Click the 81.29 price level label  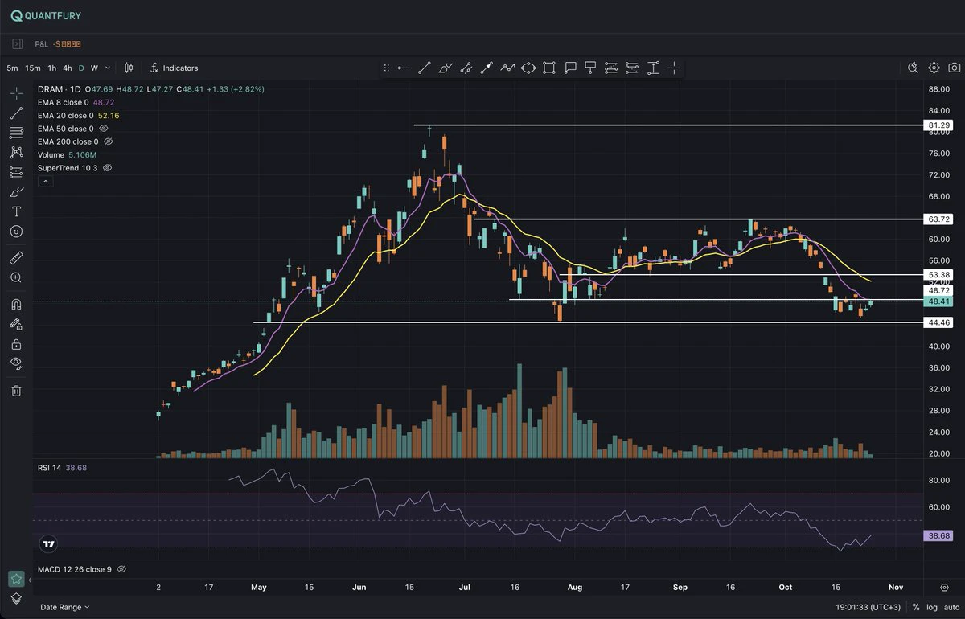point(938,125)
